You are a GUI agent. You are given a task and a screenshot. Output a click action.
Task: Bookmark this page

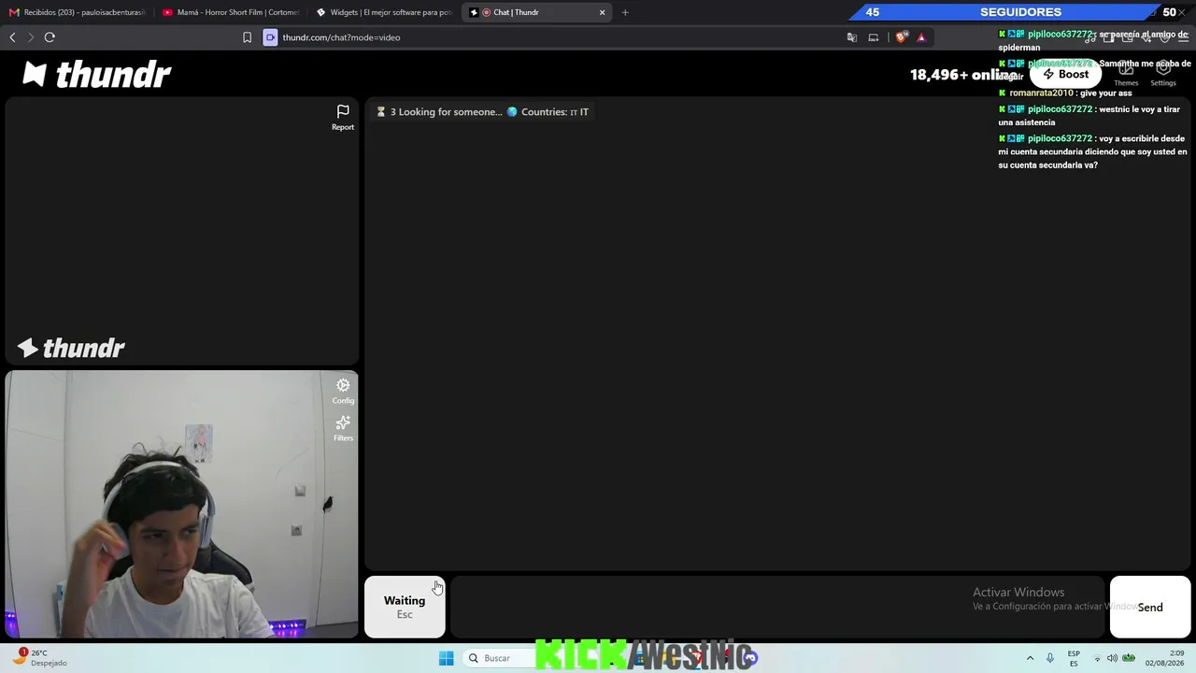pos(247,37)
